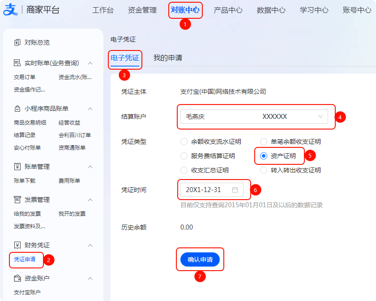Open the calendar icon in 凭证时间 field
Viewport: 376px width, 301px height.
[x=235, y=190]
